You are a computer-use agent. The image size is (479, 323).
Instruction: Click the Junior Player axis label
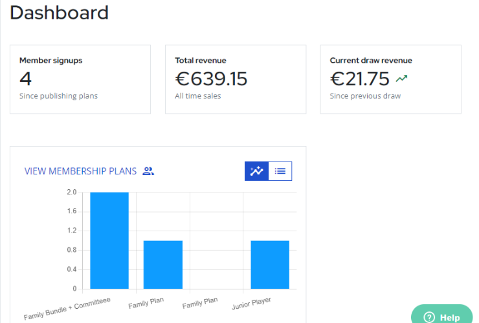pyautogui.click(x=251, y=304)
